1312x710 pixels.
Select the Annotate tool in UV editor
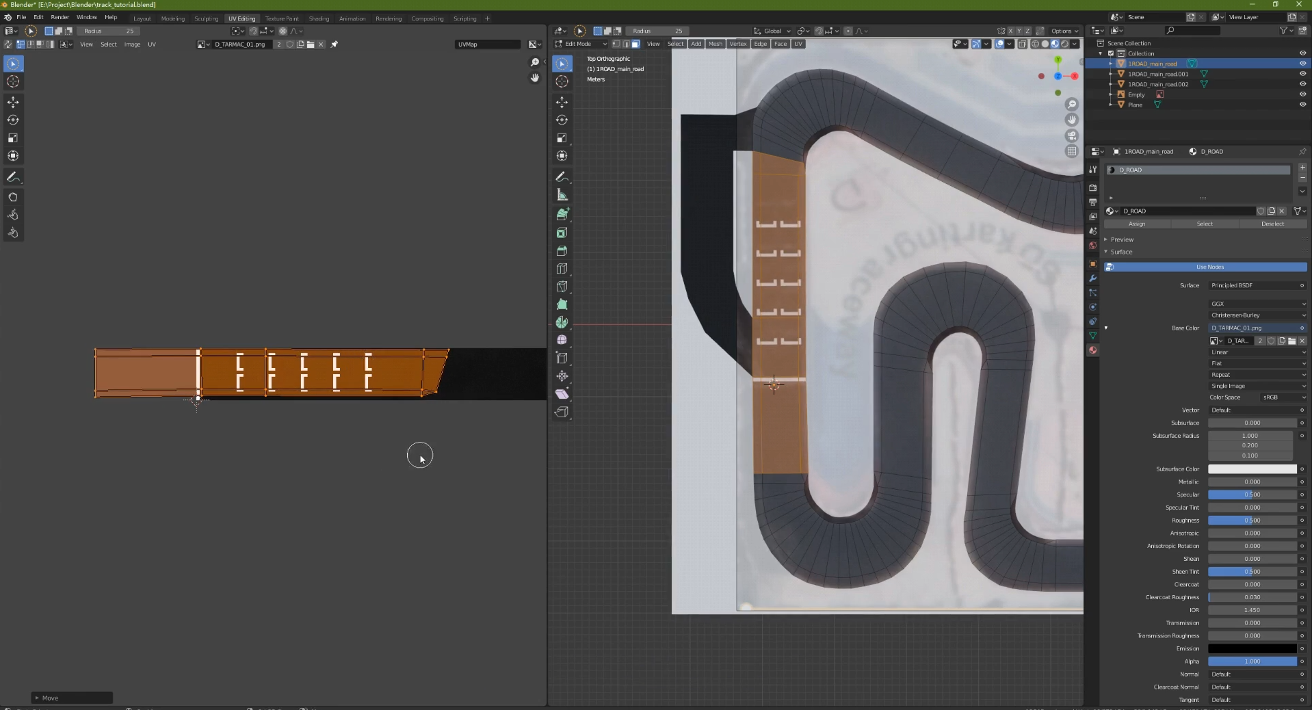tap(13, 176)
